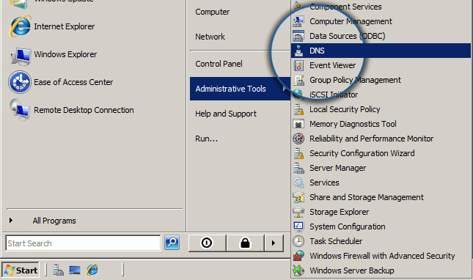Click the Data Sources (ODBC) icon
The image size is (473, 280).
click(x=298, y=36)
